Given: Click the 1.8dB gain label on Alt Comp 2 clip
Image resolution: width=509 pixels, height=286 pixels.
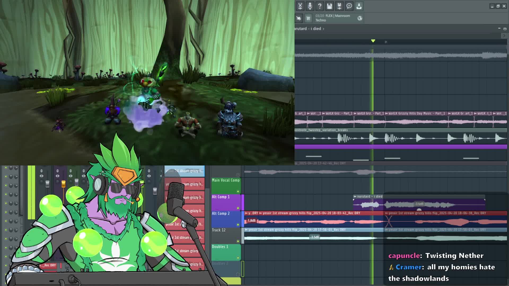Looking at the screenshot, I should 252,220.
